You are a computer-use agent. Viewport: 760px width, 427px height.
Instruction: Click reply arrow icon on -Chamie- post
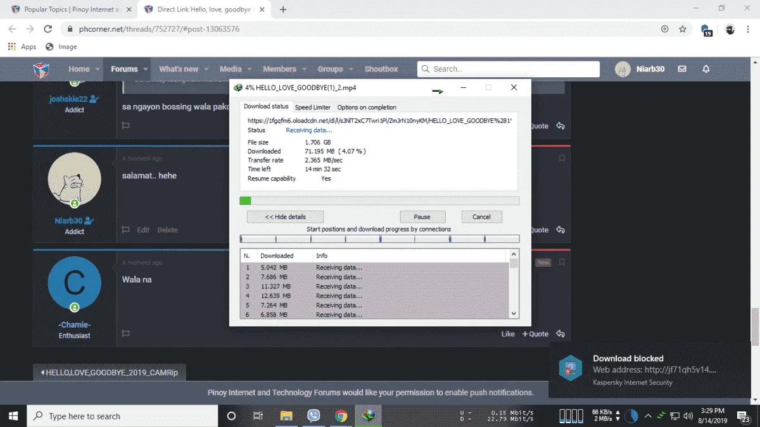560,334
